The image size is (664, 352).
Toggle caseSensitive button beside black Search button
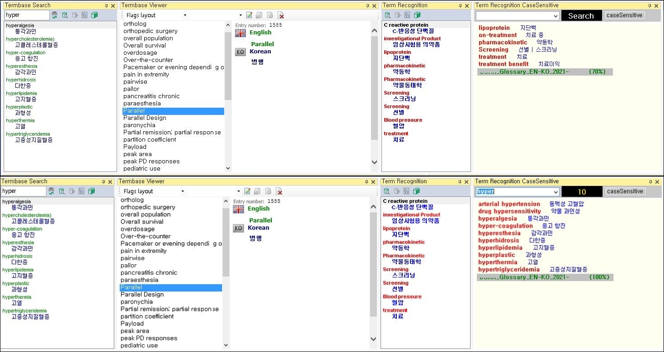[x=625, y=15]
